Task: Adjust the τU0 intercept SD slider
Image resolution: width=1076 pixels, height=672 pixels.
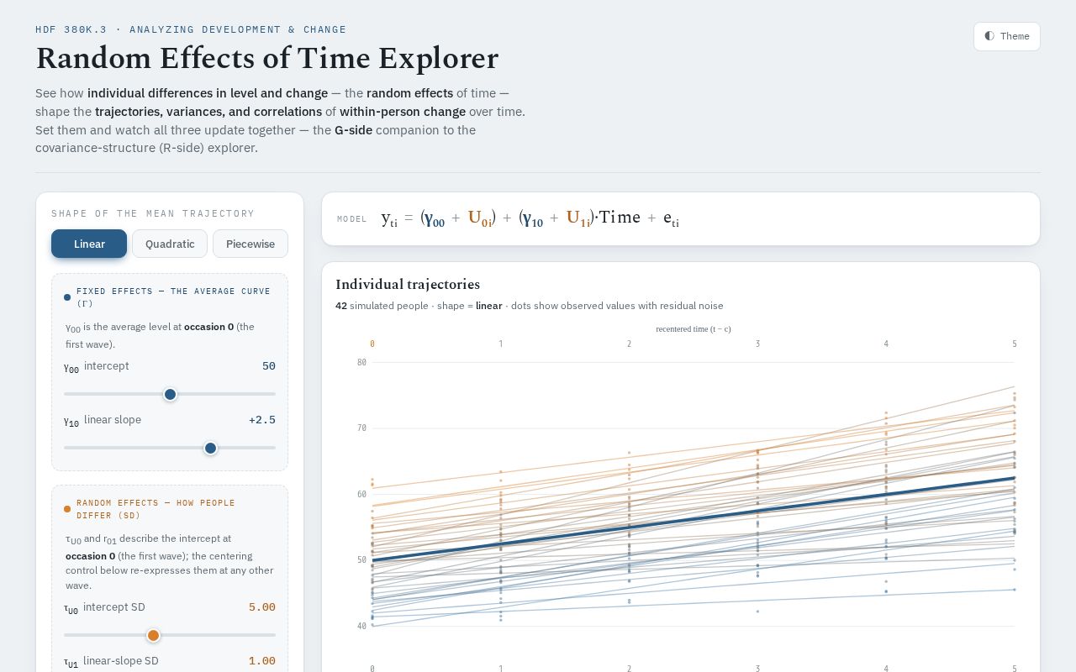Action: (170, 635)
